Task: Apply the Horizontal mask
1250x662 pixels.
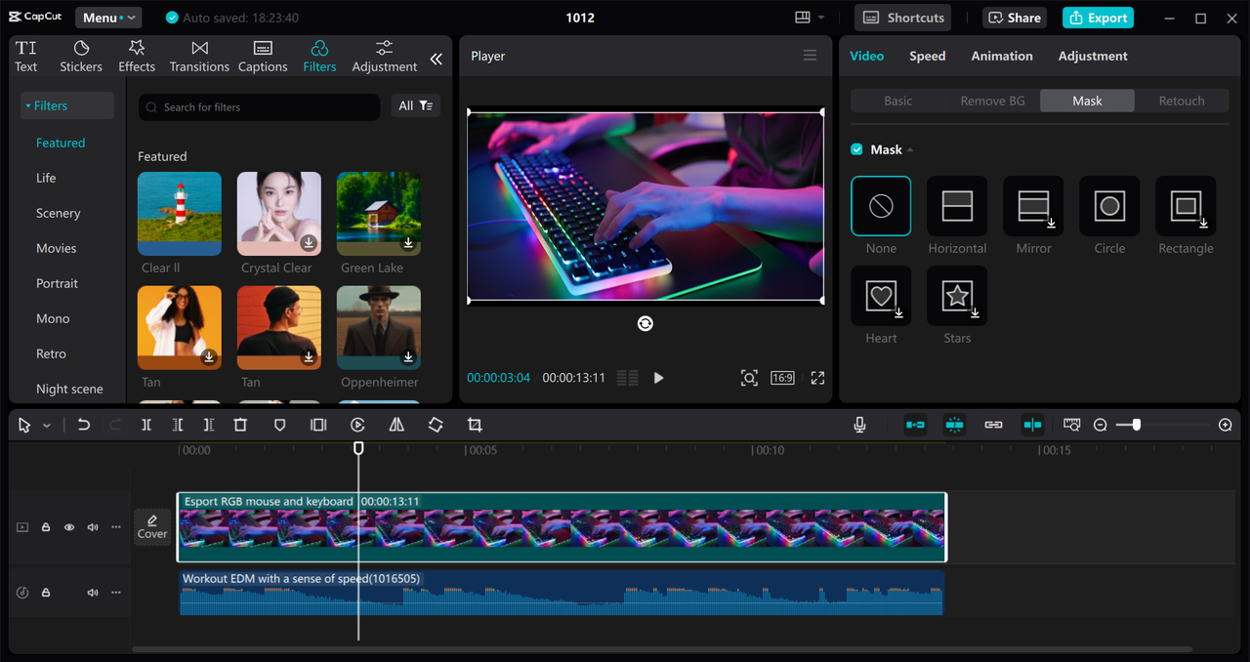Action: click(x=957, y=206)
